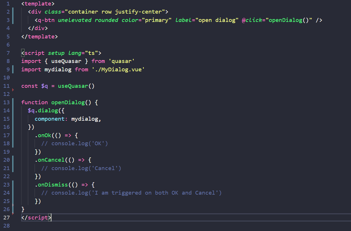Screen dimensions: 351x231
Task: Click the "openDialog()" handler string on line 3
Action: point(289,20)
